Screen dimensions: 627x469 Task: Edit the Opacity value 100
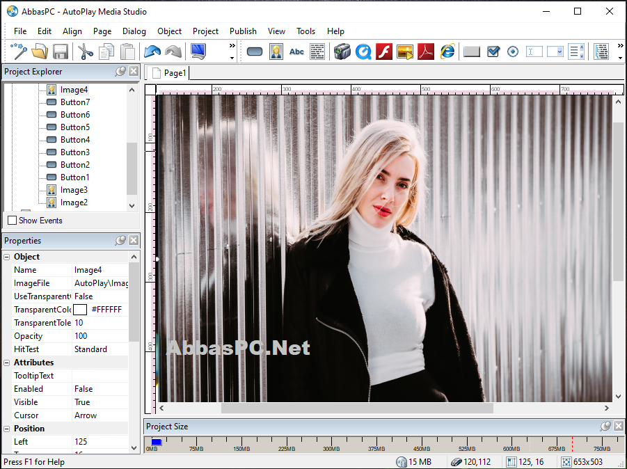click(100, 336)
